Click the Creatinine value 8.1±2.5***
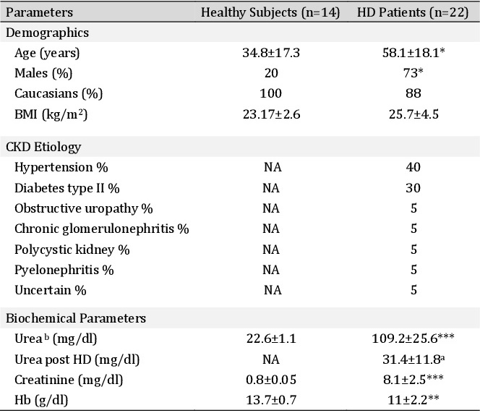 coord(413,380)
